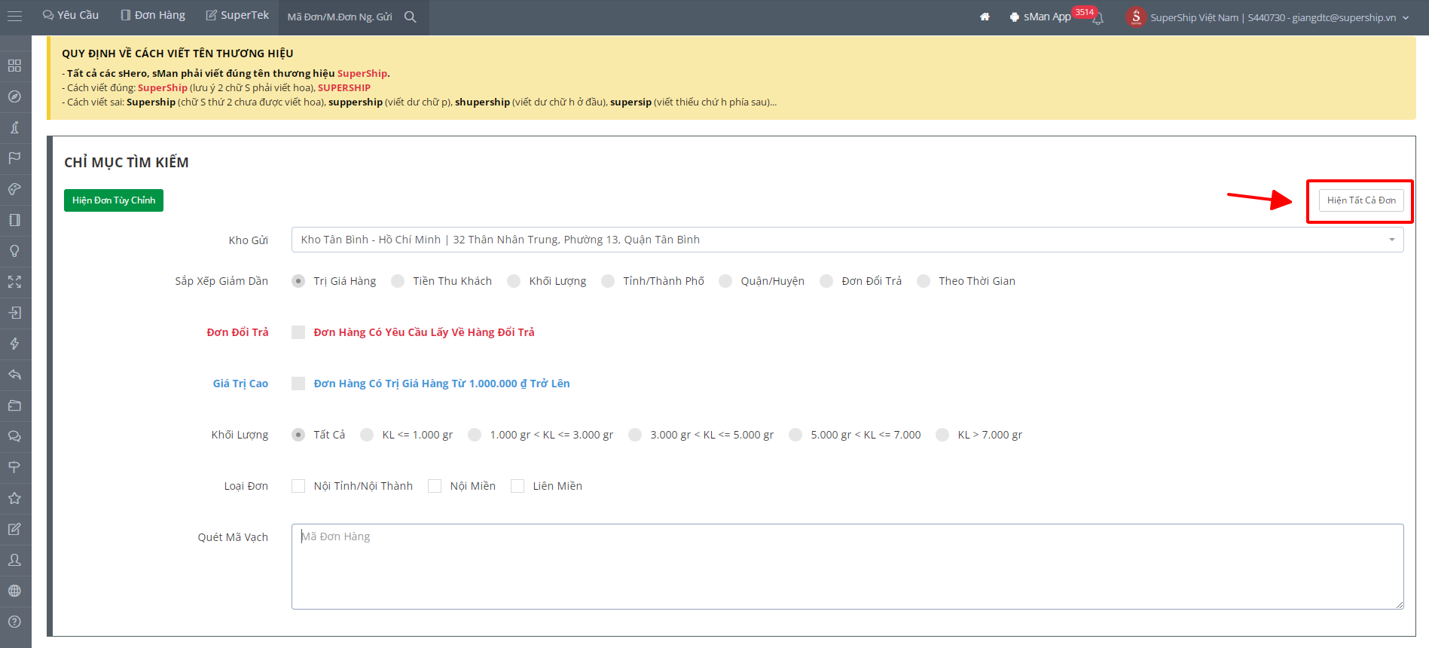Select Theo Thời Gian sort radio
1429x648 pixels.
924,281
